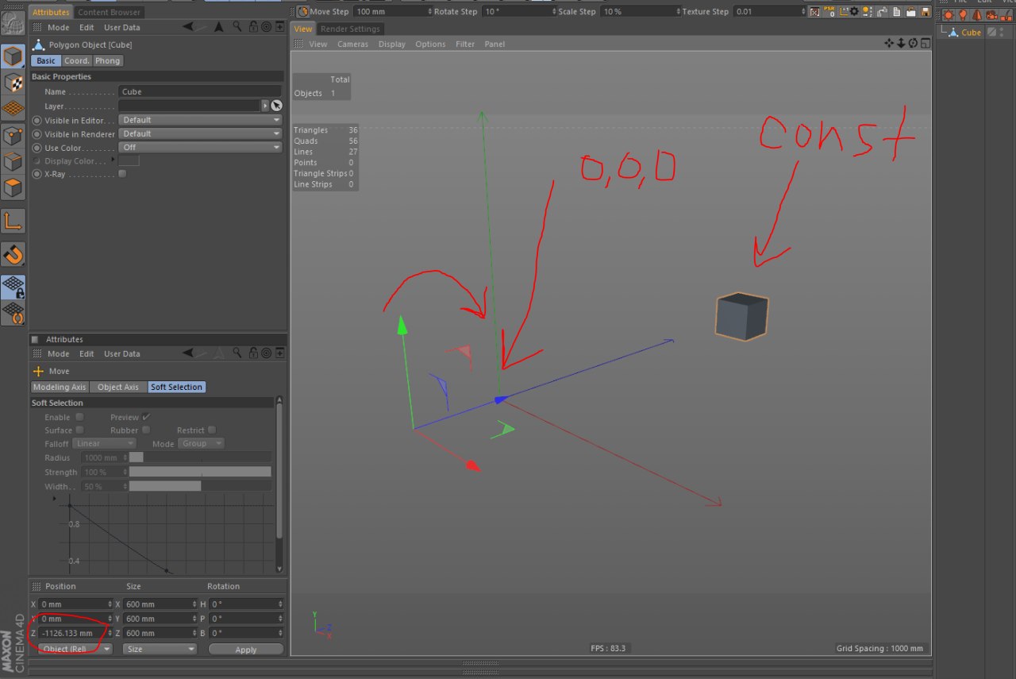Click the Planar Workplane rotate icon
The height and width of the screenshot is (679, 1016).
tap(13, 313)
